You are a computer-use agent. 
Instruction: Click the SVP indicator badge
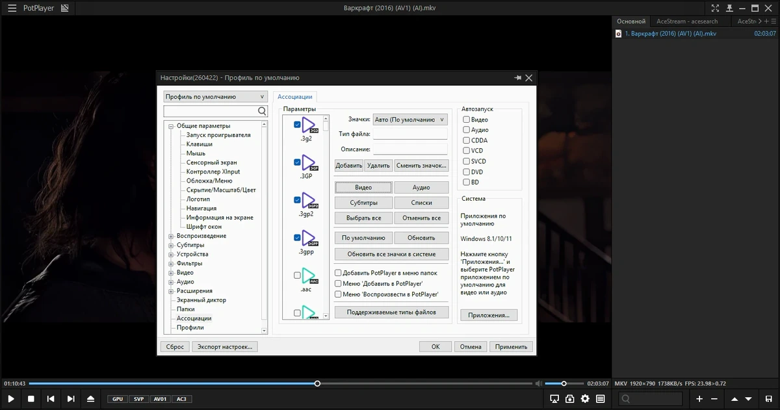click(x=139, y=399)
